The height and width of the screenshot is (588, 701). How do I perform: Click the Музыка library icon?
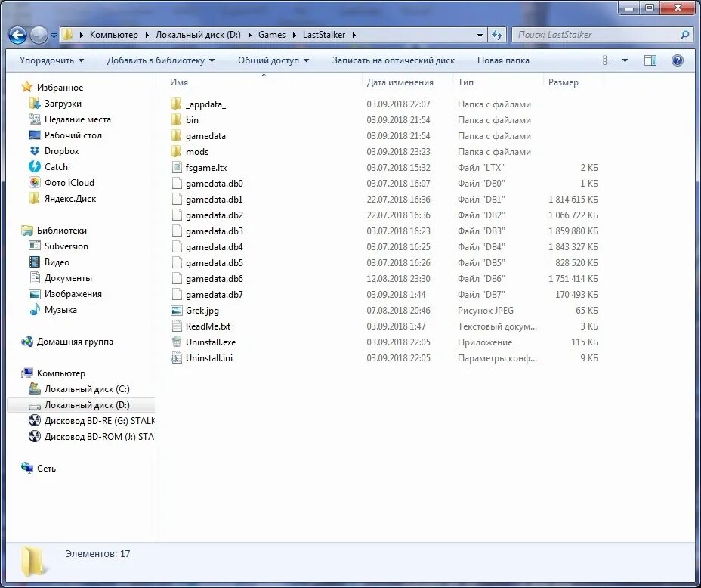35,309
